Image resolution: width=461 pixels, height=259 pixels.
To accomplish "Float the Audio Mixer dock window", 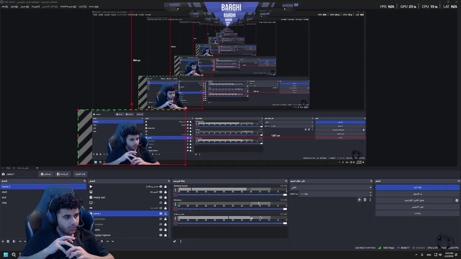I will point(286,181).
